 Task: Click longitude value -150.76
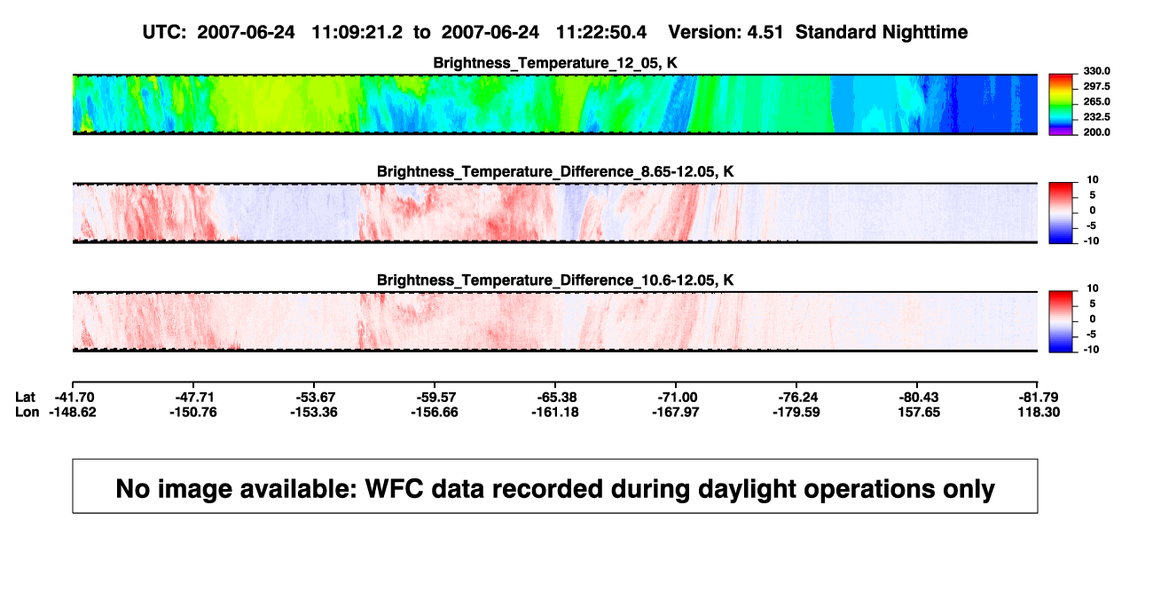tap(192, 412)
